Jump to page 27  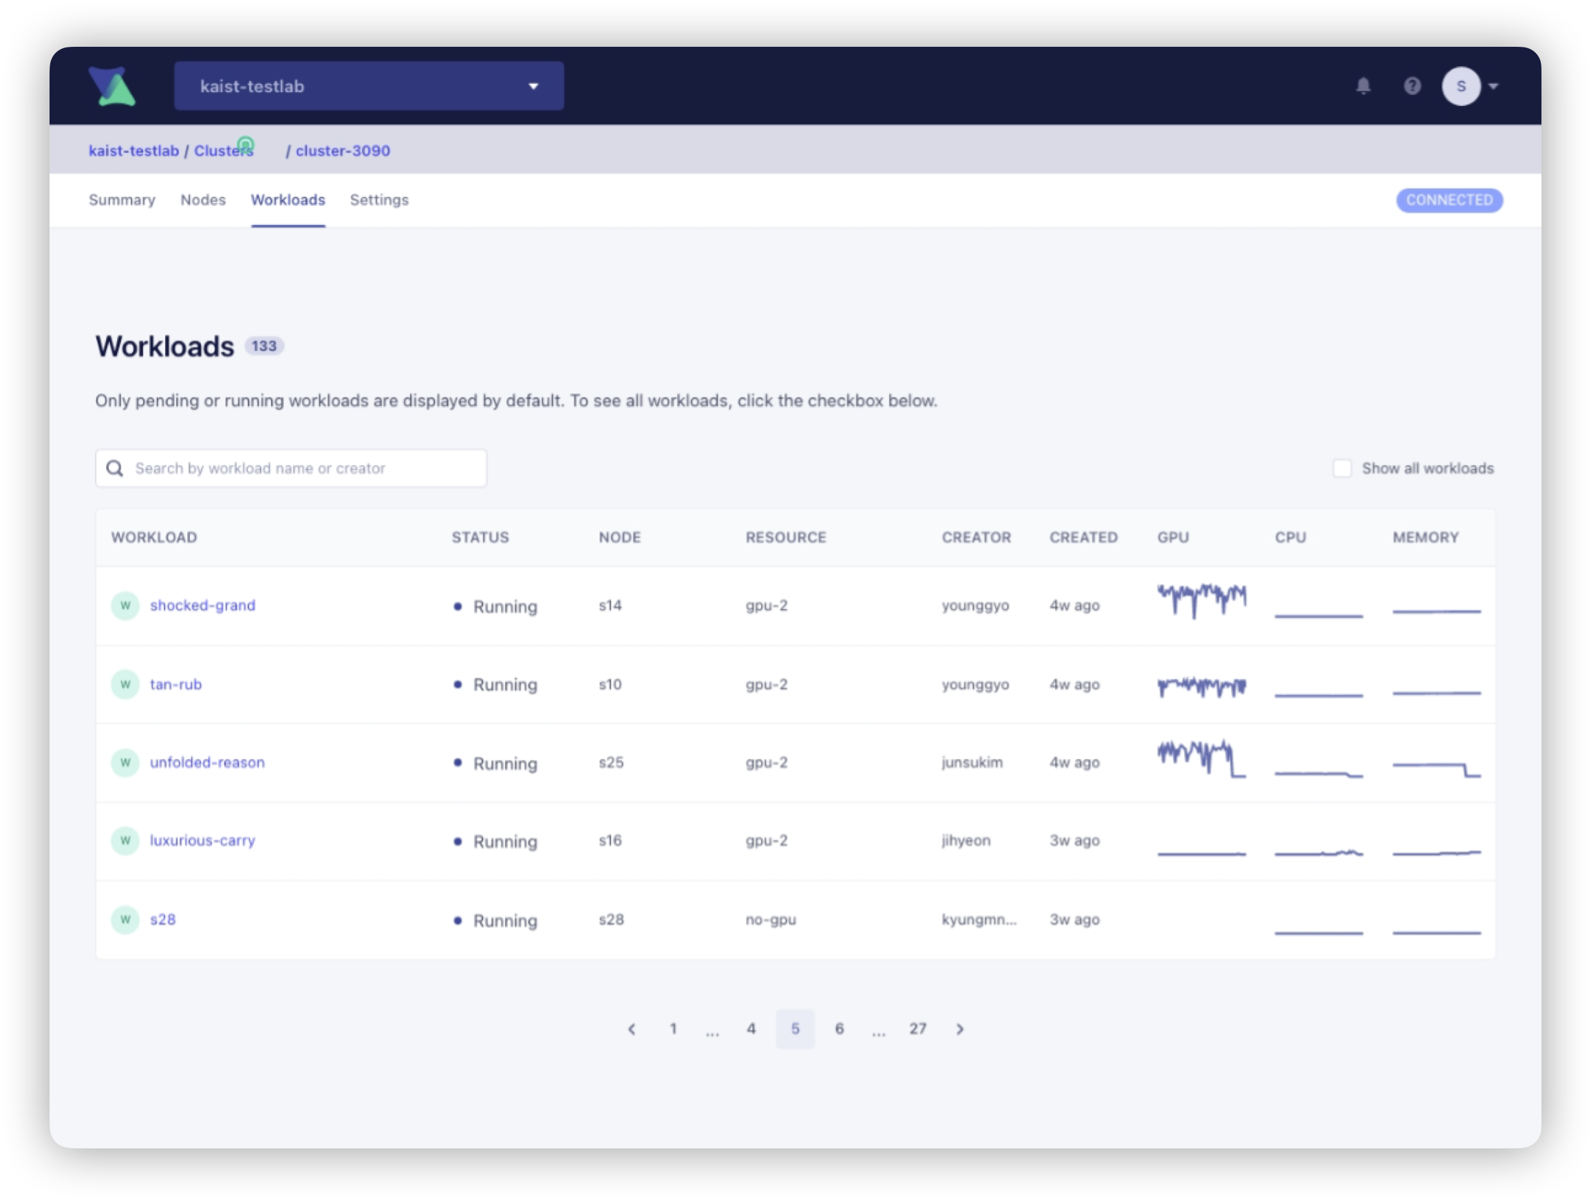[917, 1029]
